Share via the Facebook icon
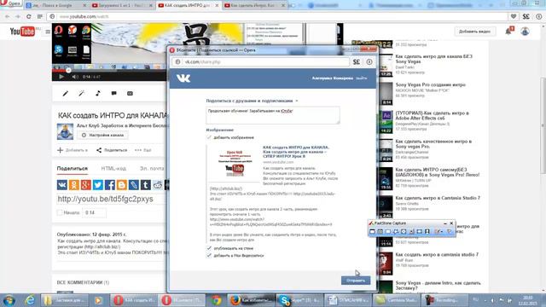The width and height of the screenshot is (546, 307). coord(110,184)
